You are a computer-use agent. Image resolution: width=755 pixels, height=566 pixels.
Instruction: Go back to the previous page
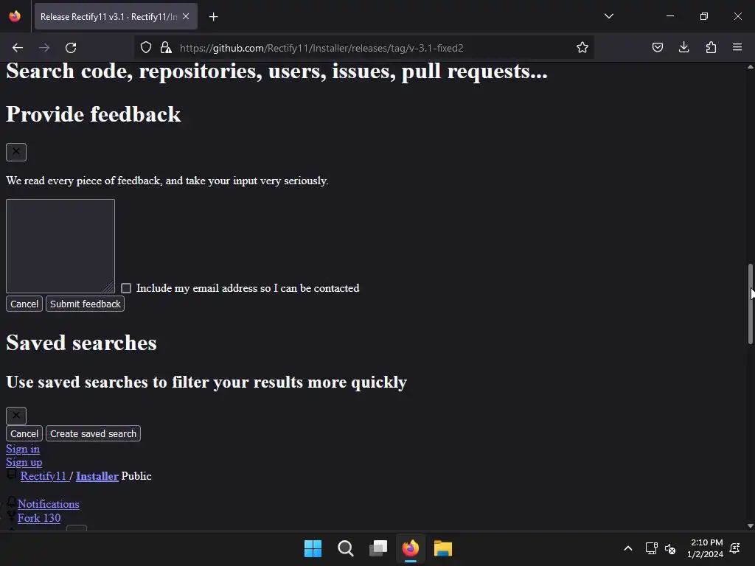[18, 48]
